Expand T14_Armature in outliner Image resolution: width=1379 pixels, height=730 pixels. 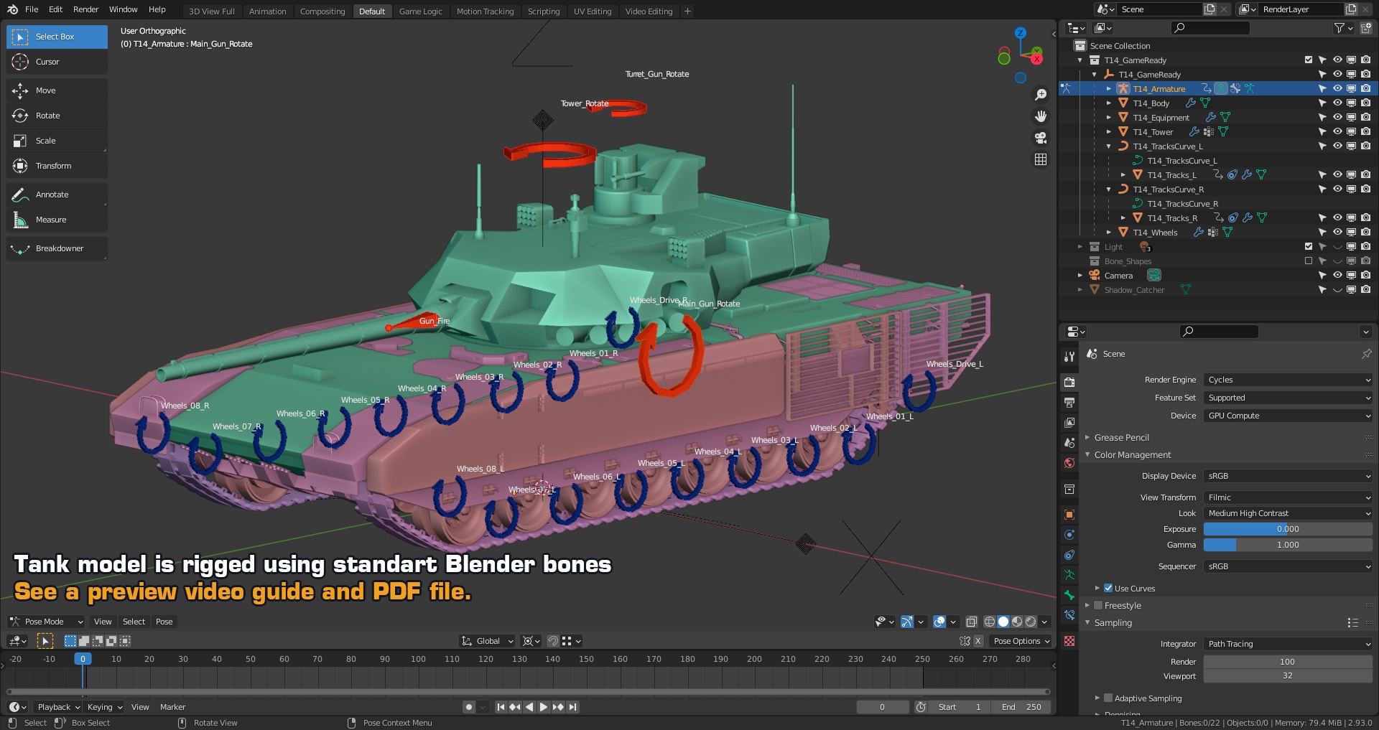1109,89
